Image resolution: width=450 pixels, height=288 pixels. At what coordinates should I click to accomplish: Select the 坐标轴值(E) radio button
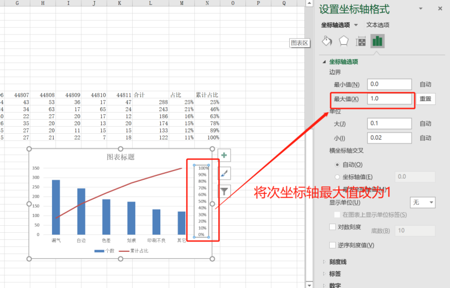(x=337, y=176)
